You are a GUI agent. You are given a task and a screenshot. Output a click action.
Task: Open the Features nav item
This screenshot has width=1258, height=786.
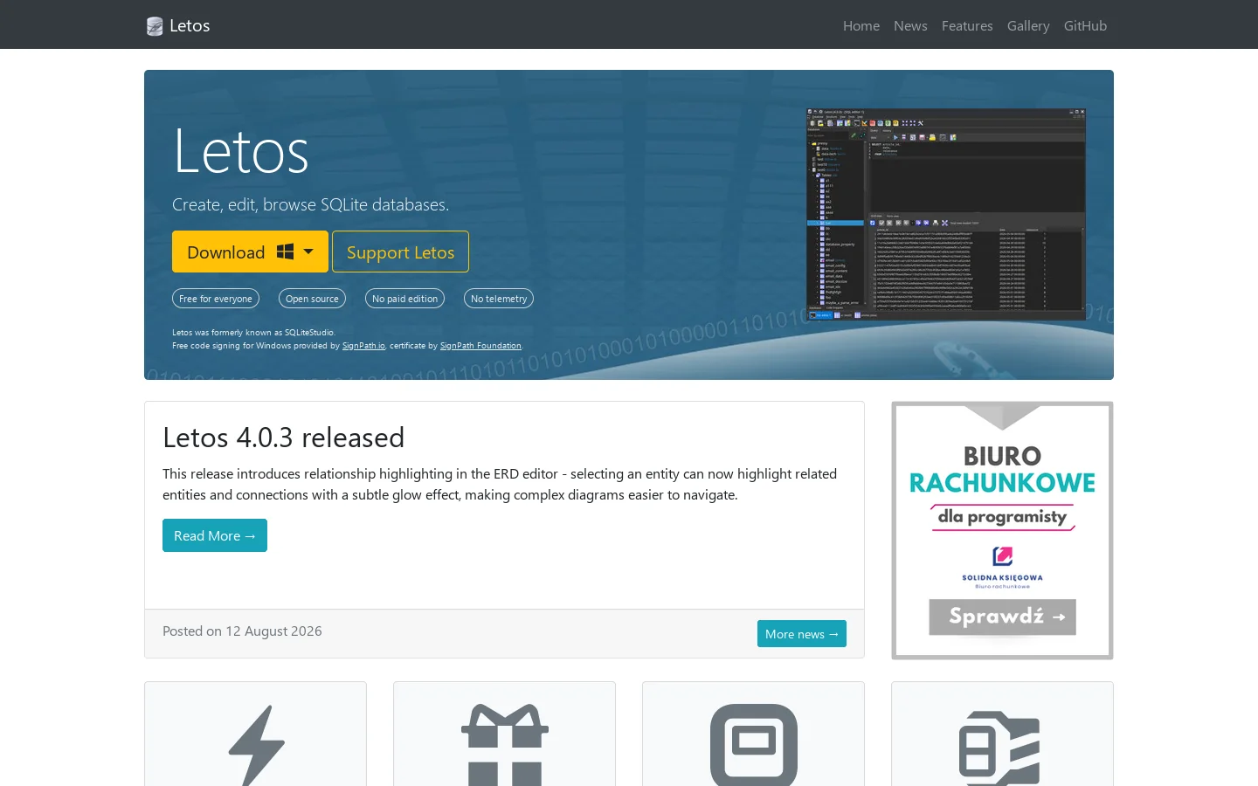(x=967, y=26)
